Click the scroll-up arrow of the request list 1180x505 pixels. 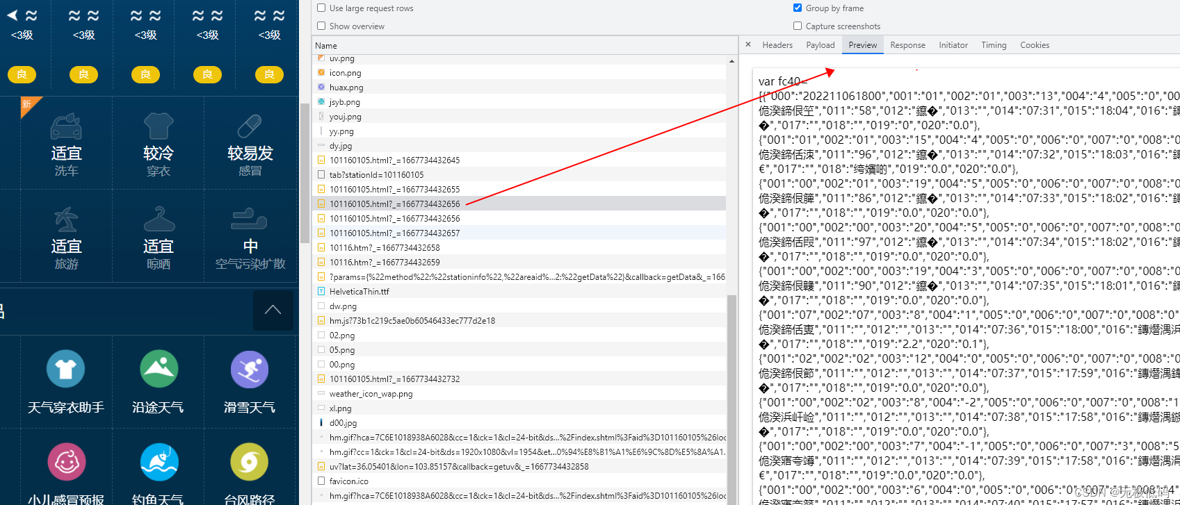pyautogui.click(x=732, y=61)
